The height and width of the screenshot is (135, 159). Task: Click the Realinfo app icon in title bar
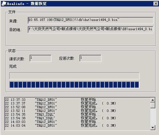(4, 4)
